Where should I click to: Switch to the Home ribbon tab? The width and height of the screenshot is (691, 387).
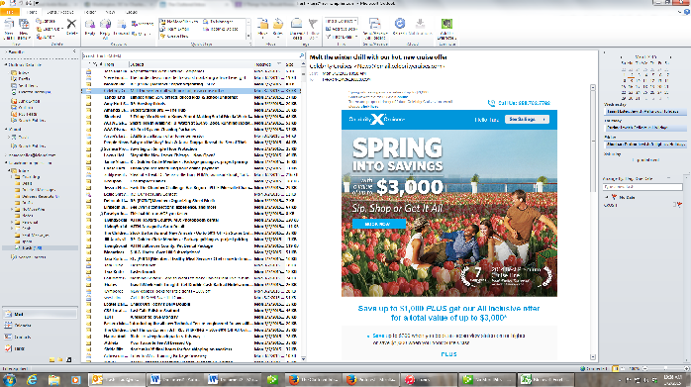pos(32,12)
